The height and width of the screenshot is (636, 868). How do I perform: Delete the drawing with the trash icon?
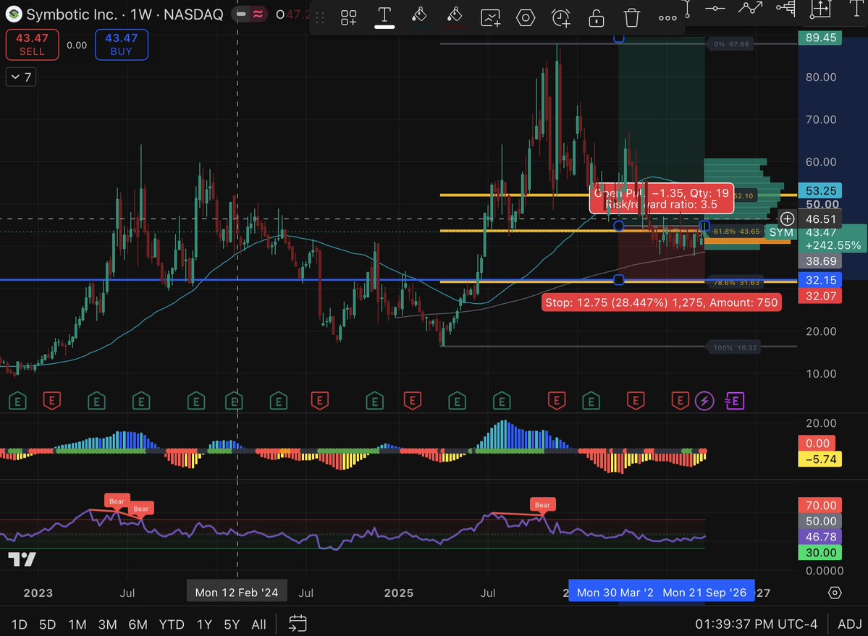(x=631, y=17)
